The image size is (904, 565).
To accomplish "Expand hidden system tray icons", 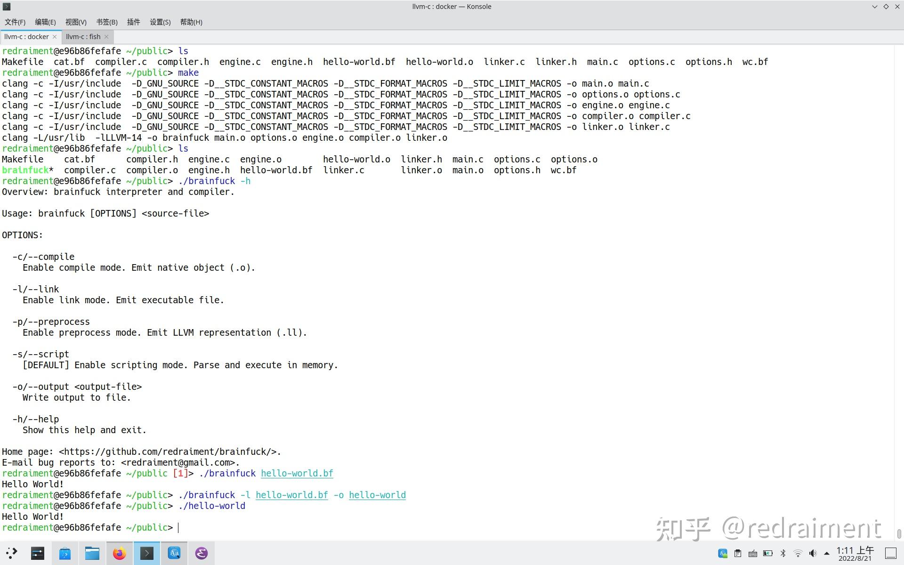I will (x=827, y=553).
